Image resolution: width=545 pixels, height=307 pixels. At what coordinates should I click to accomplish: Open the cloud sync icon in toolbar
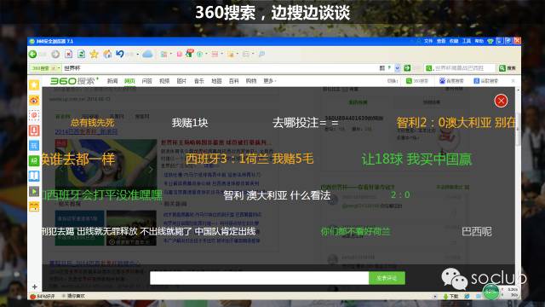[147, 54]
